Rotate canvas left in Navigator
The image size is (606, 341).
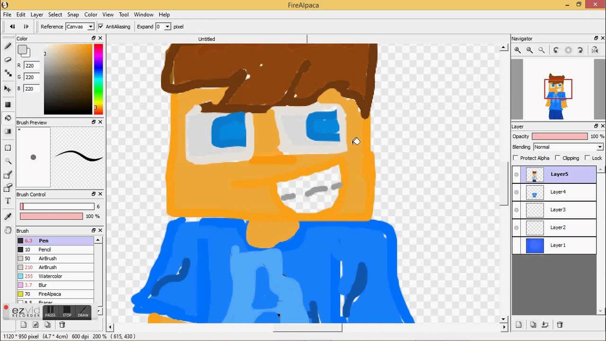click(556, 50)
